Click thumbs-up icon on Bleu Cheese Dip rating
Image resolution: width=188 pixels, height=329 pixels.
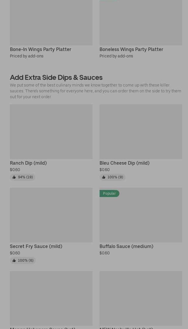tap(104, 177)
